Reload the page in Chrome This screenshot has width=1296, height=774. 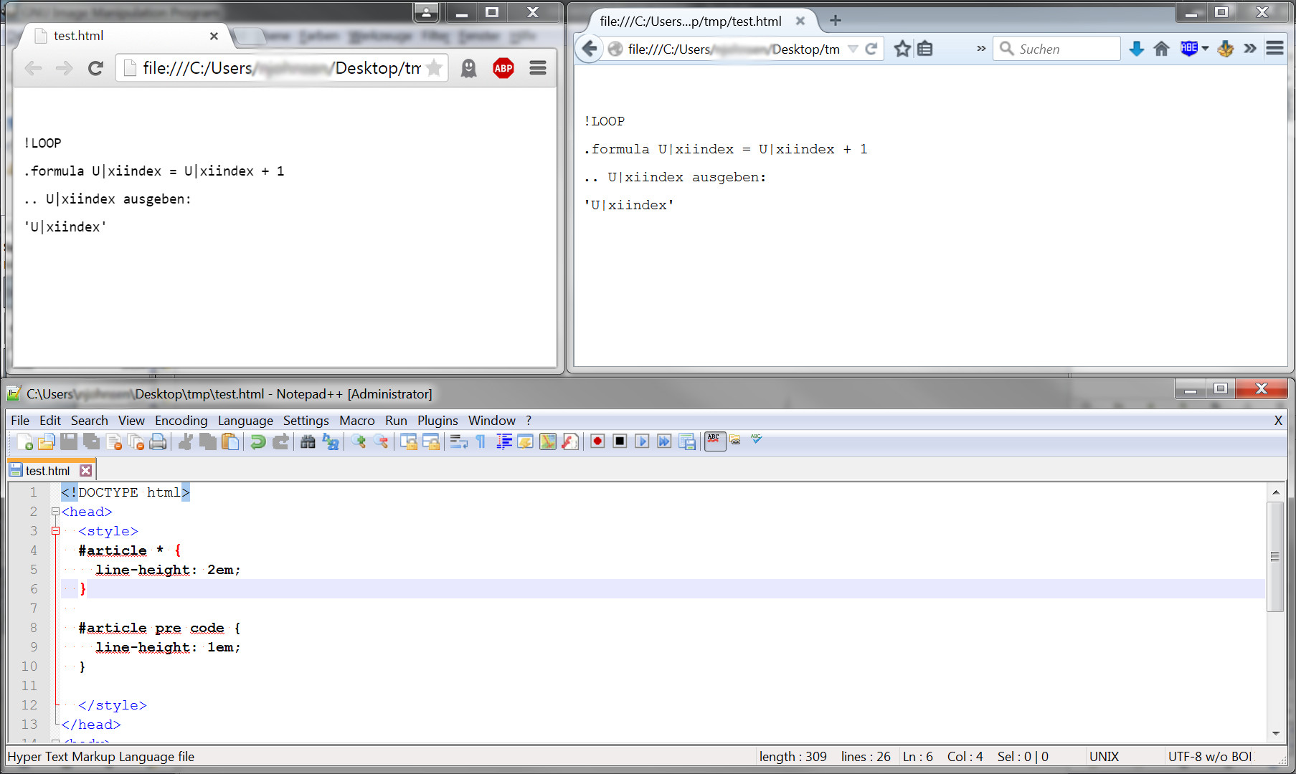(x=95, y=69)
